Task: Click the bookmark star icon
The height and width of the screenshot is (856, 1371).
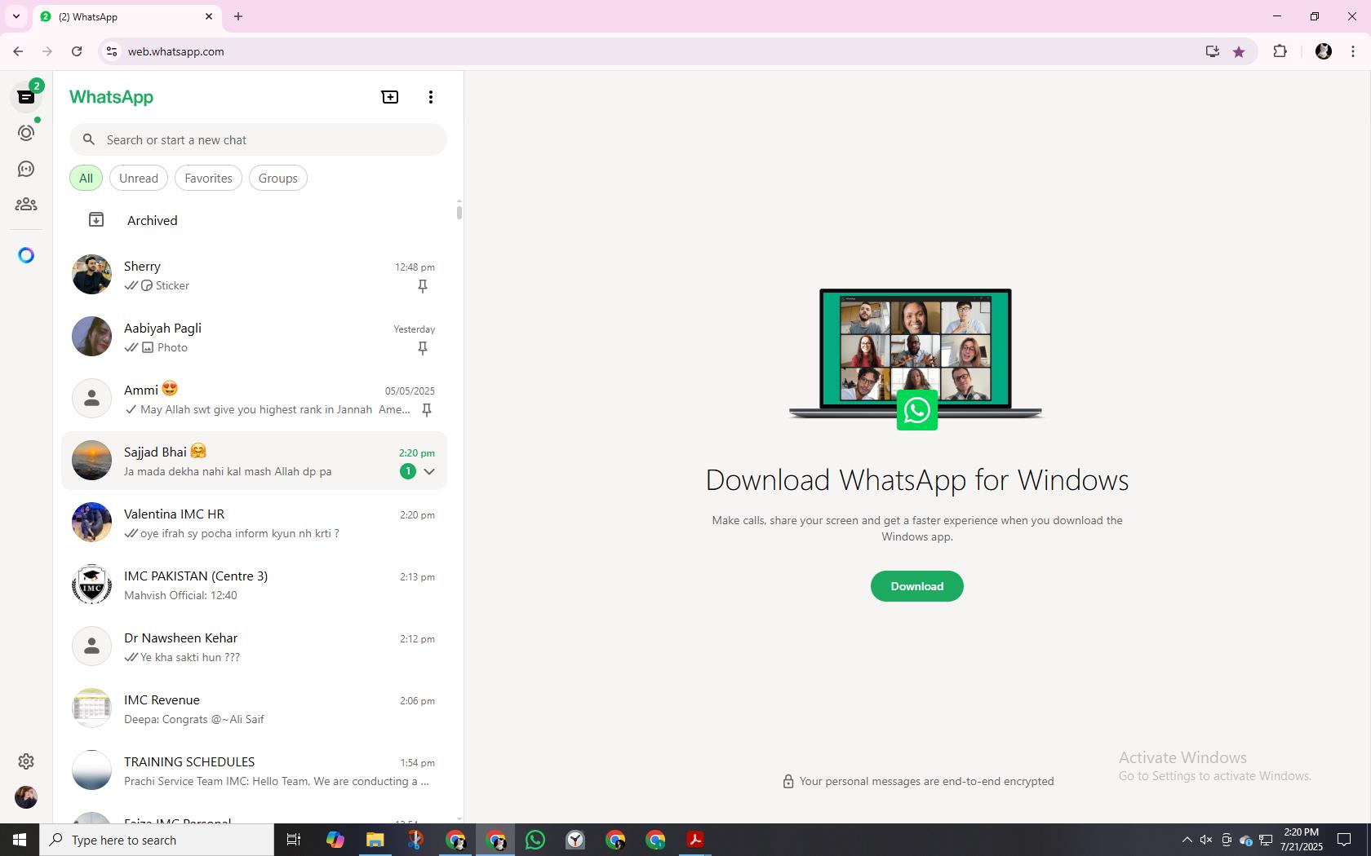Action: [x=1239, y=51]
